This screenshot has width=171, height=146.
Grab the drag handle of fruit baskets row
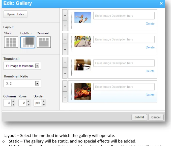point(71,91)
